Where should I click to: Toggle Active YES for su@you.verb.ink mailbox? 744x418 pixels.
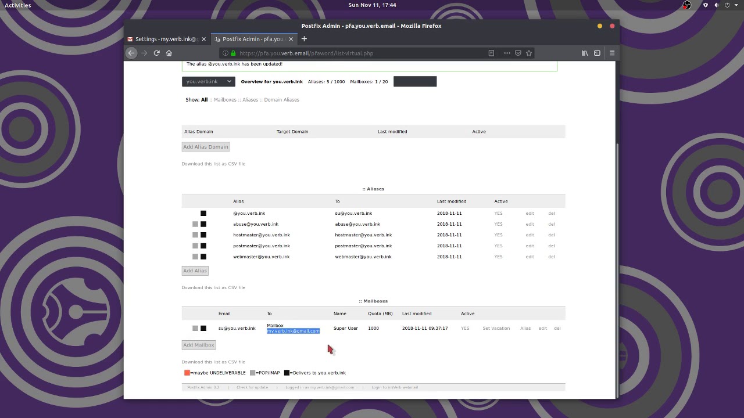tap(465, 328)
